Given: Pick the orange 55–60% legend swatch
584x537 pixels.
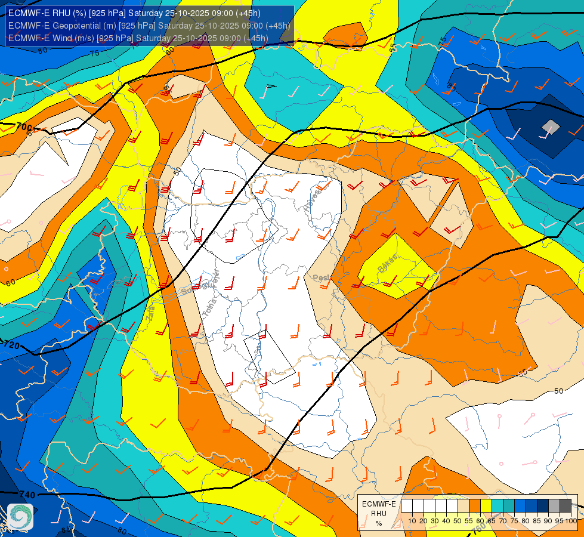Looking at the screenshot, I should pyautogui.click(x=474, y=506).
